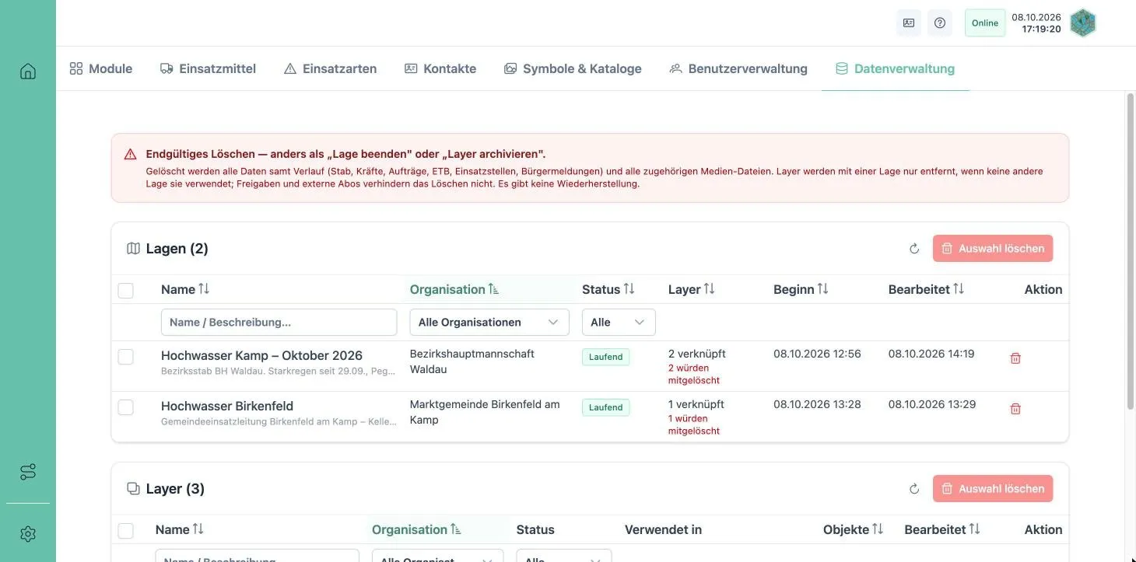
Task: Click Auswahl löschen in the Lagen section
Action: click(993, 249)
